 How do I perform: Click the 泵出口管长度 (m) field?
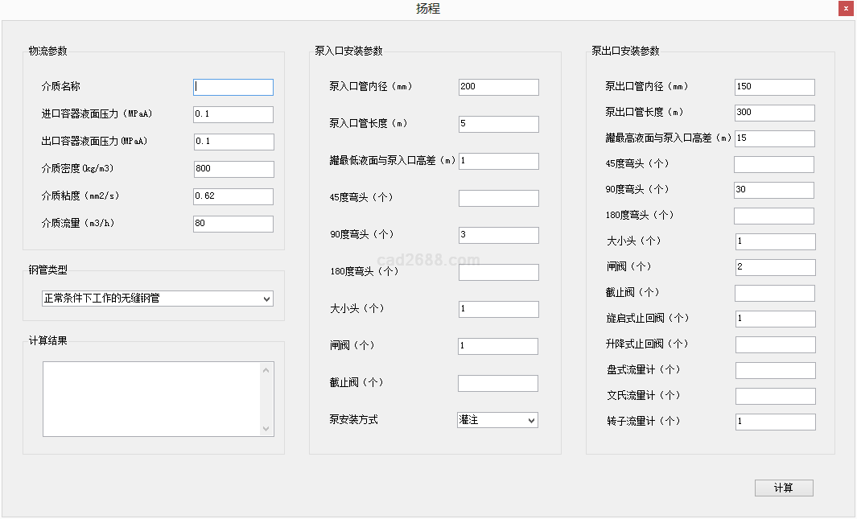[774, 113]
